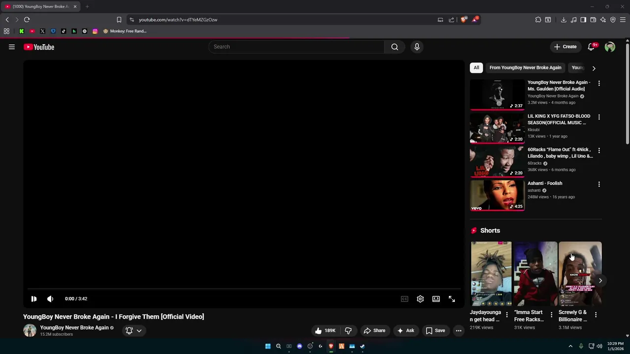Viewport: 630px width, 354px height.
Task: Open the account avatar menu
Action: pyautogui.click(x=610, y=47)
